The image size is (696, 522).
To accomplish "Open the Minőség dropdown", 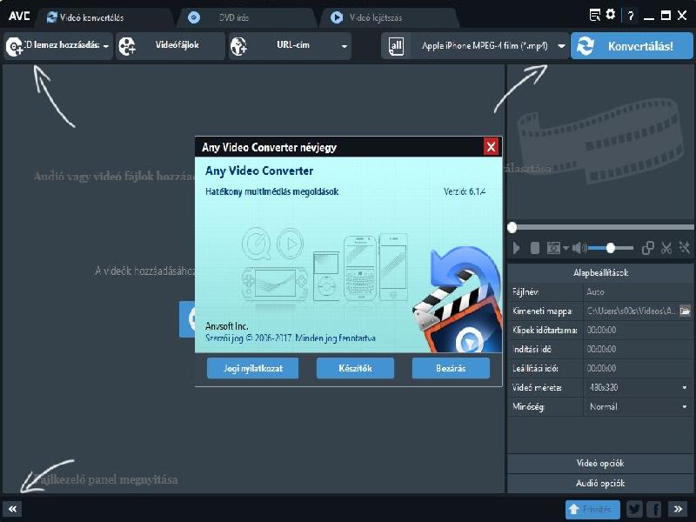I will [x=638, y=406].
